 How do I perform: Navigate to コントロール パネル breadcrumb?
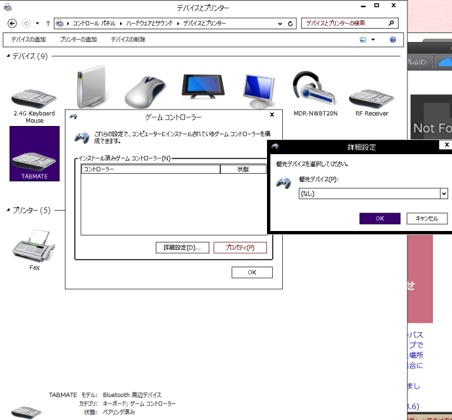[x=94, y=24]
